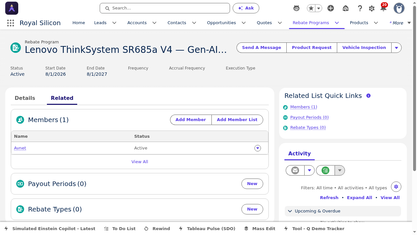This screenshot has height=235, width=417.
Task: Open the activity timeline settings gear
Action: click(396, 187)
